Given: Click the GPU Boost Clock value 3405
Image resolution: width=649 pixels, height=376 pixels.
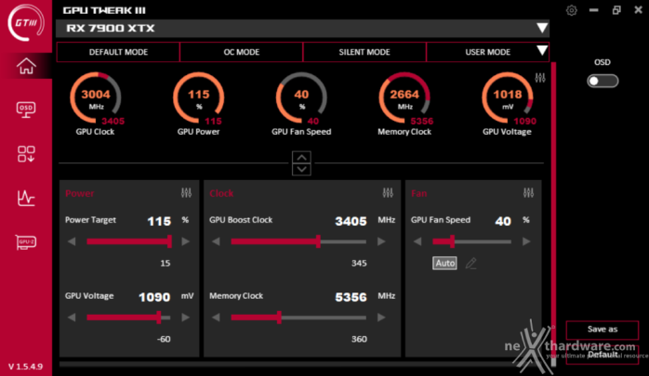Looking at the screenshot, I should point(351,221).
